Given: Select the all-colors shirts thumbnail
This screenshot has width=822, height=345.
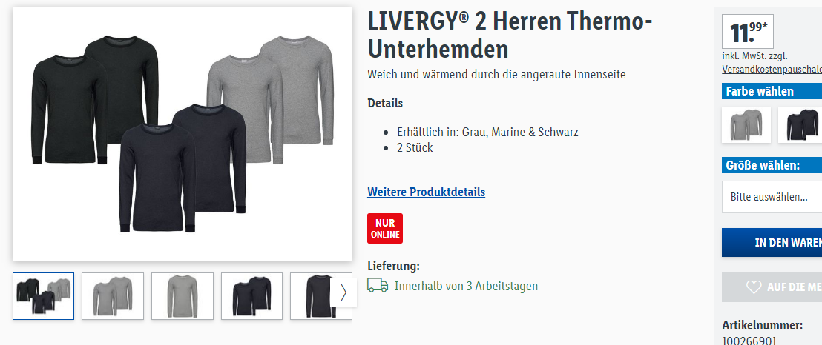Looking at the screenshot, I should [x=44, y=296].
